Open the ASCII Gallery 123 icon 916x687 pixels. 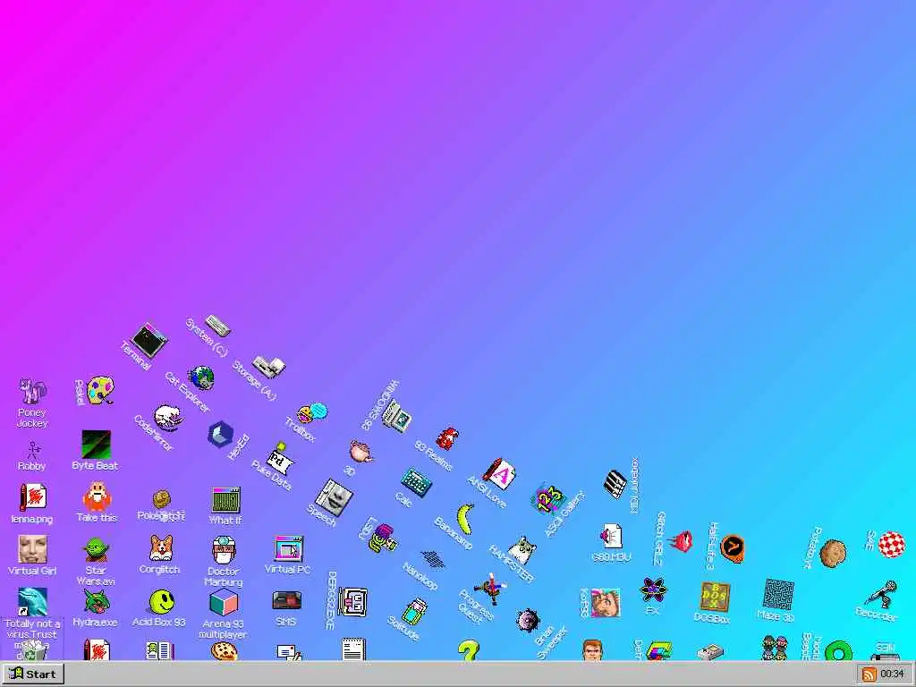pos(548,499)
